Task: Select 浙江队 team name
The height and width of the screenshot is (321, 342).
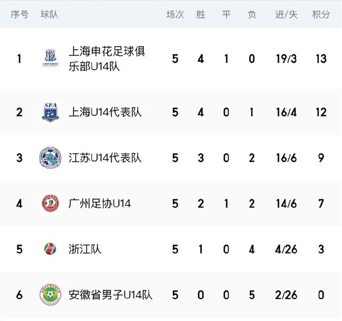Action: coord(85,249)
